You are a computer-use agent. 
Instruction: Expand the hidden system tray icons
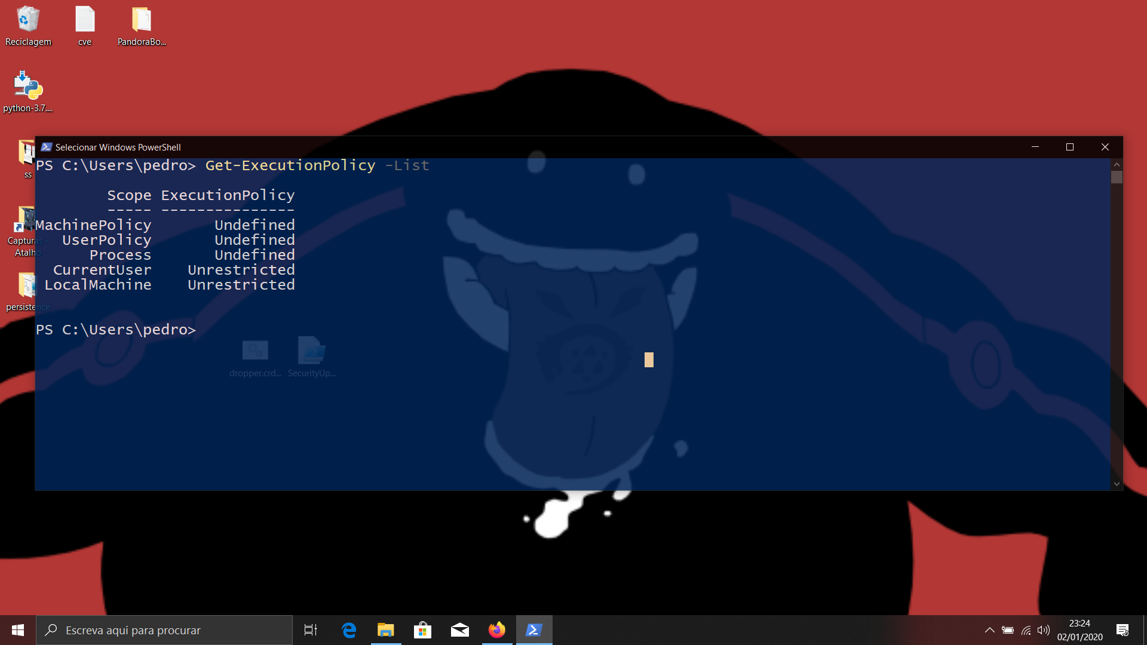[989, 630]
